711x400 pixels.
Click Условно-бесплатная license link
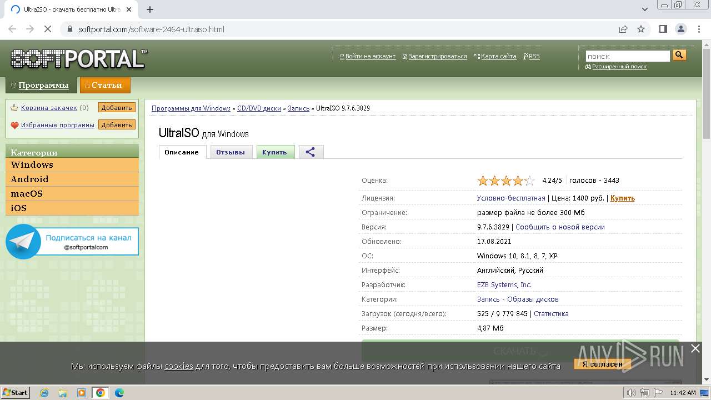(511, 198)
